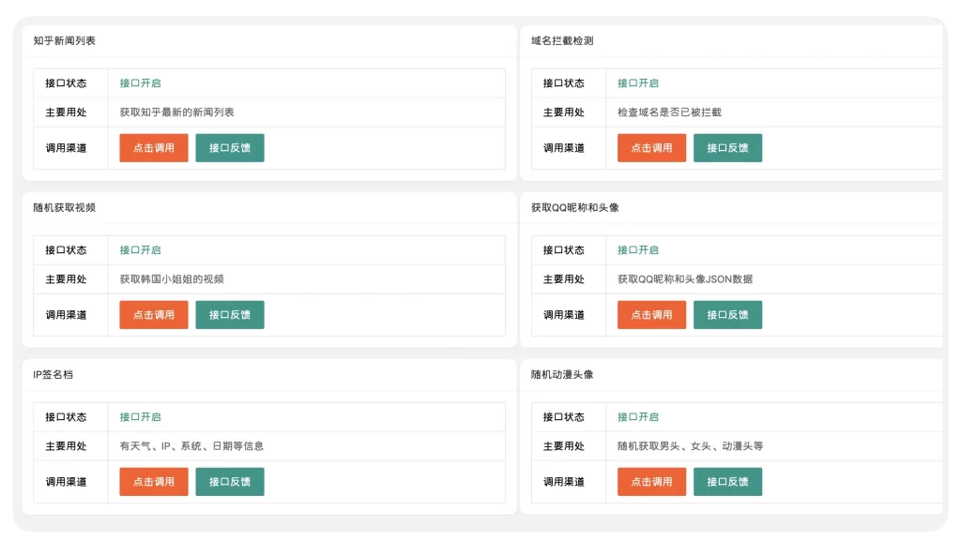Click 接口反馈 on 获取QQ昵称和头像 card
This screenshot has width=961, height=541.
click(x=728, y=314)
